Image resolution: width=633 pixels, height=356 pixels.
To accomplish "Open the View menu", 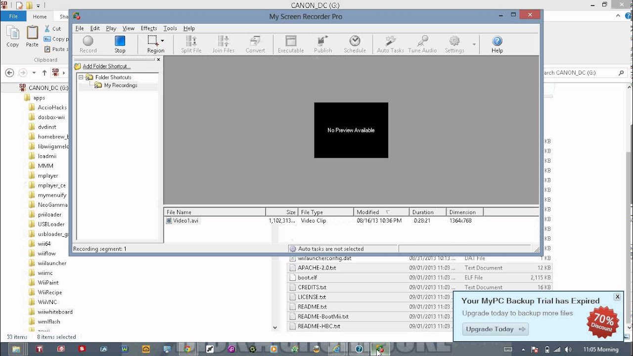I will click(129, 28).
